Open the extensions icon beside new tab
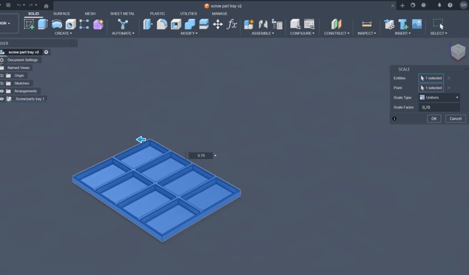The width and height of the screenshot is (469, 275). coord(413,5)
